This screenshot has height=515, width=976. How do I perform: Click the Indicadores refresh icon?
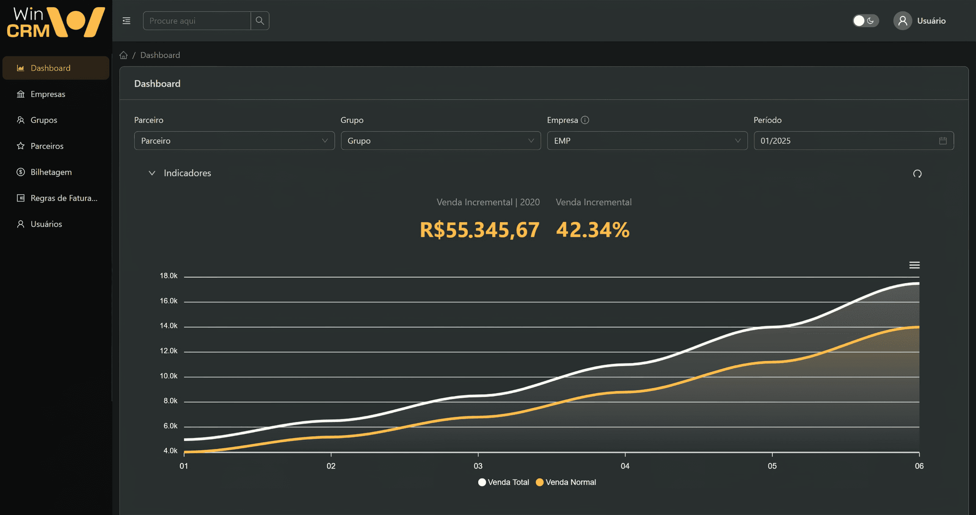(917, 174)
